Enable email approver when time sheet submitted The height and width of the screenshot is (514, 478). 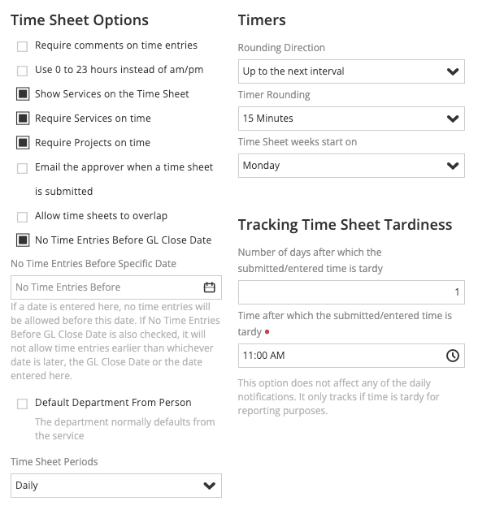click(x=22, y=168)
